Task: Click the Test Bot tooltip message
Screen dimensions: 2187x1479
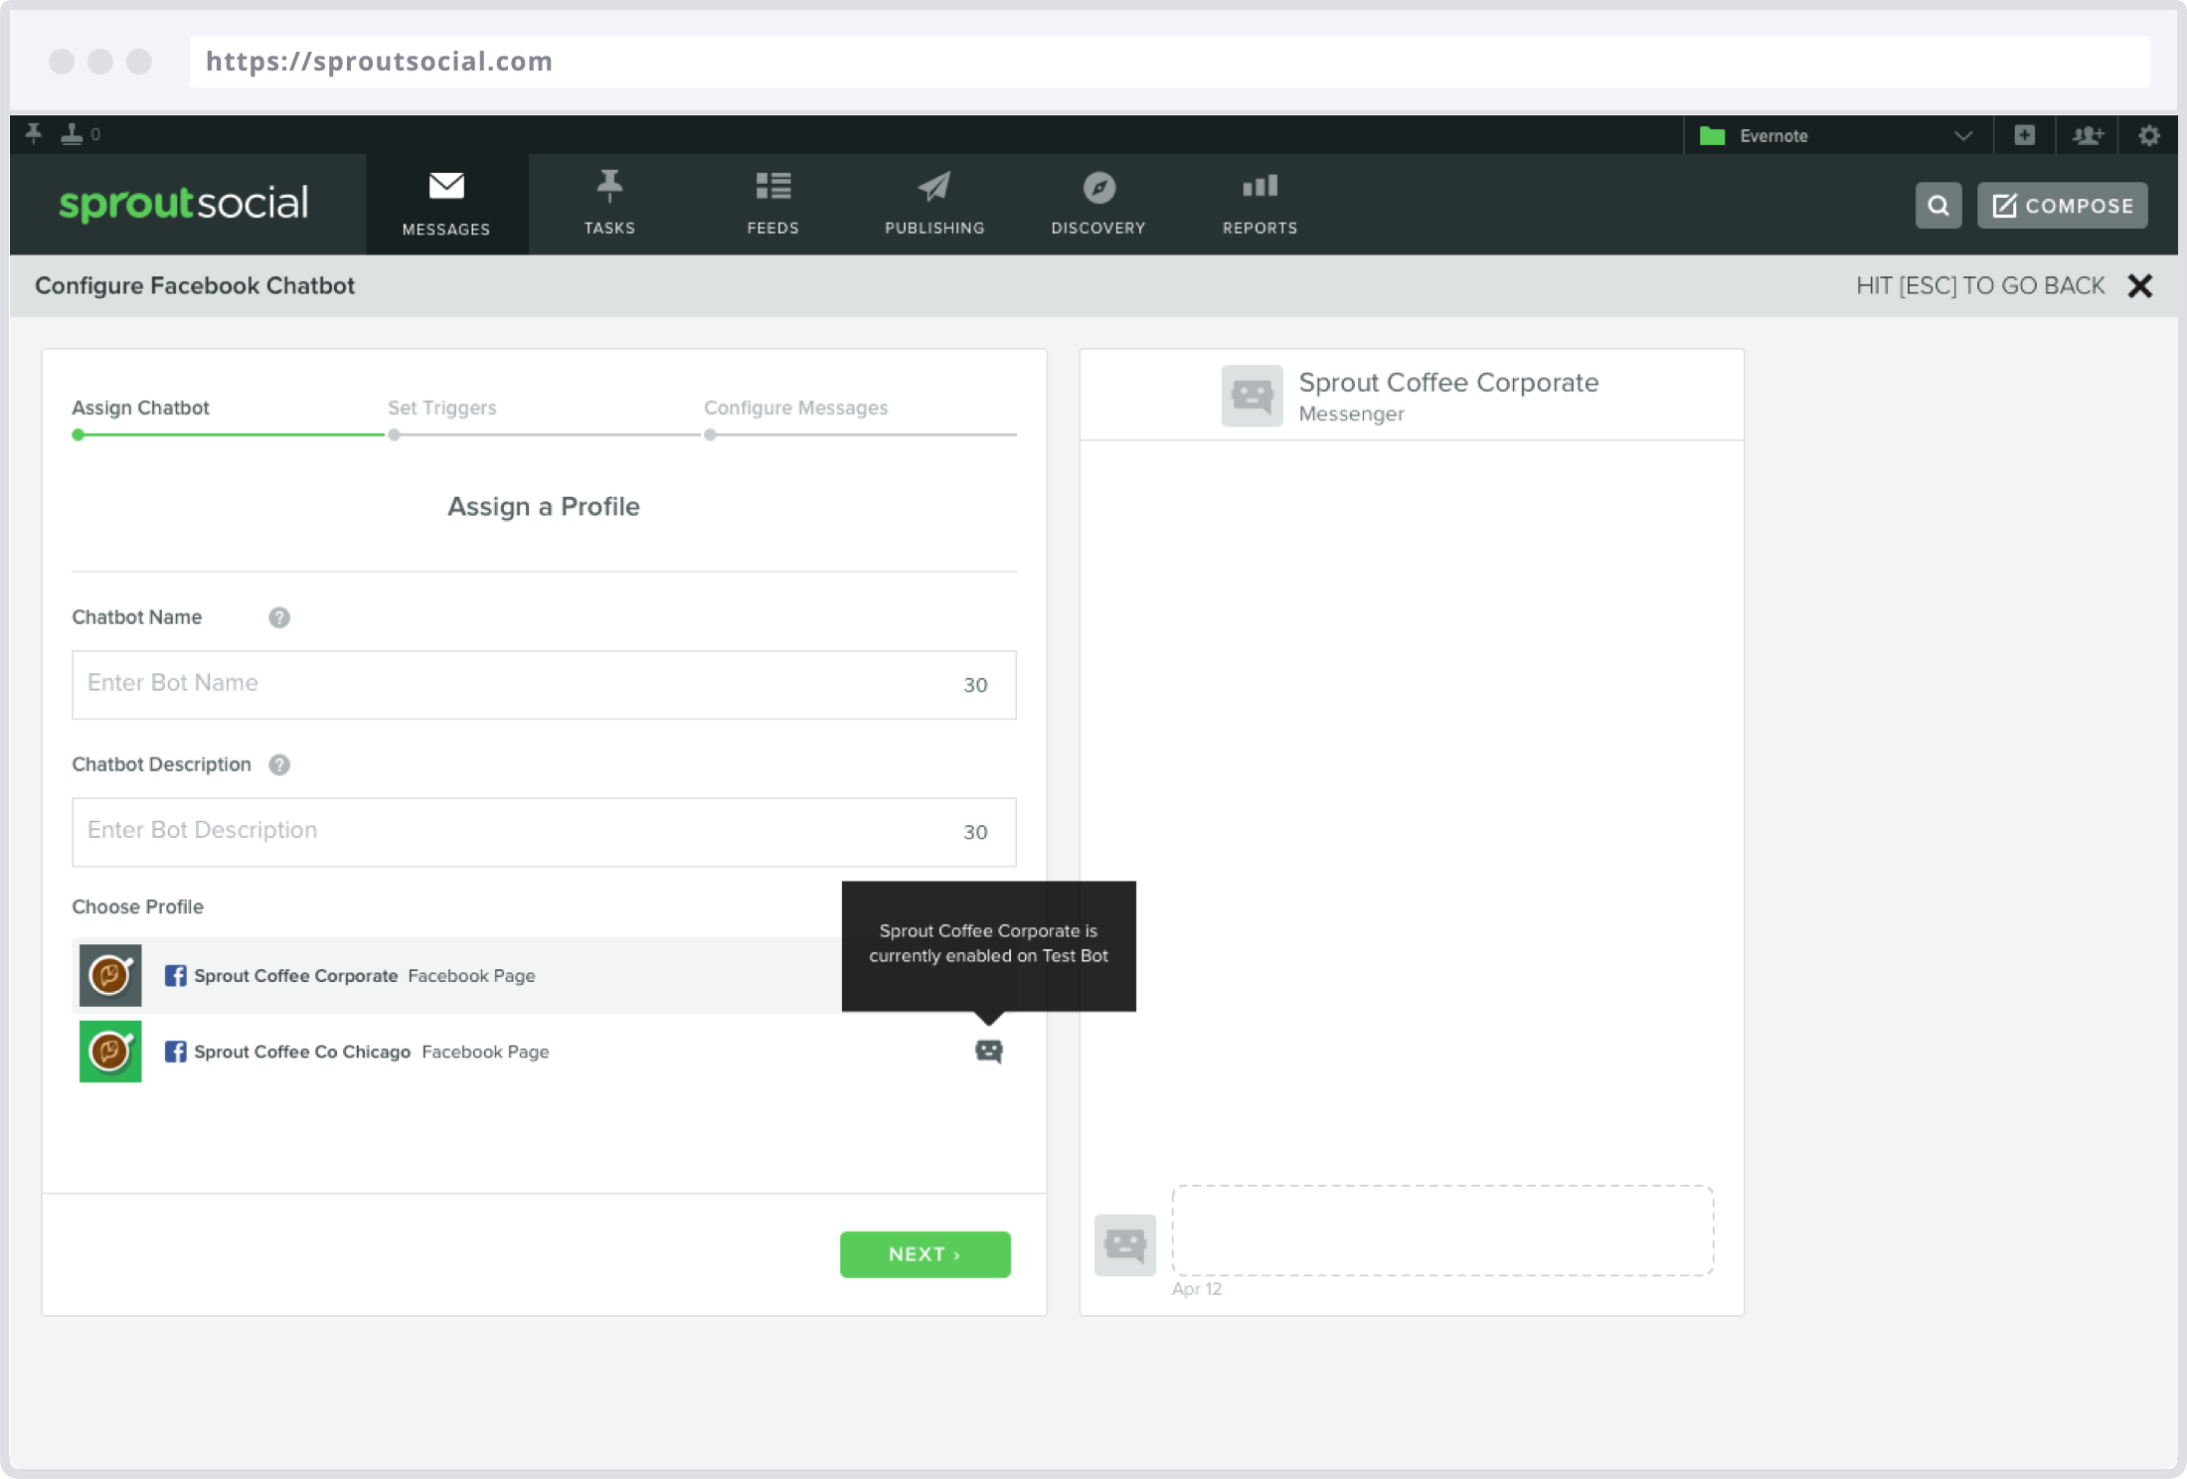Action: click(988, 944)
